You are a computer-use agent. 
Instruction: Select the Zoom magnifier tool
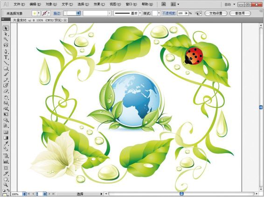pyautogui.click(x=6, y=185)
